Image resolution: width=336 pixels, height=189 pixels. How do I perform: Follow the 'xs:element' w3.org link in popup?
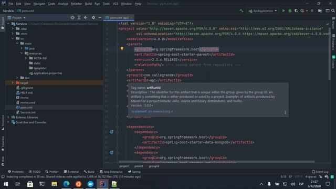(x=152, y=111)
